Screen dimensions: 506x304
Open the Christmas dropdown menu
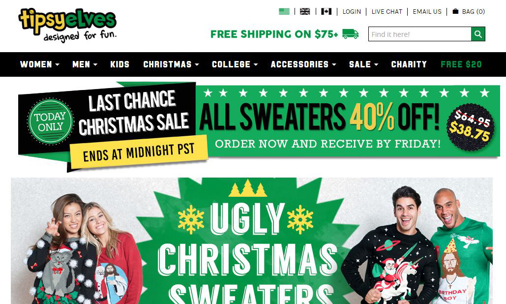(171, 64)
